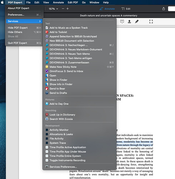The width and height of the screenshot is (175, 179).
Task: Click the search field in the toolbar
Action: pos(171,9)
